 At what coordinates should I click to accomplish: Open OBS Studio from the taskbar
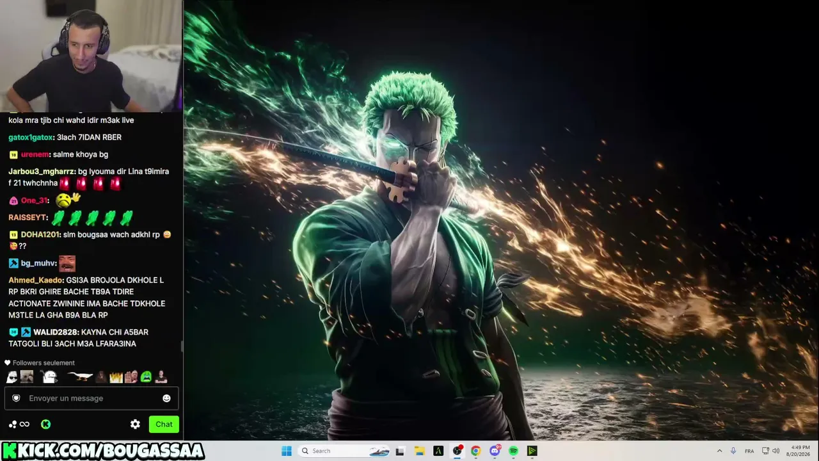pyautogui.click(x=457, y=451)
